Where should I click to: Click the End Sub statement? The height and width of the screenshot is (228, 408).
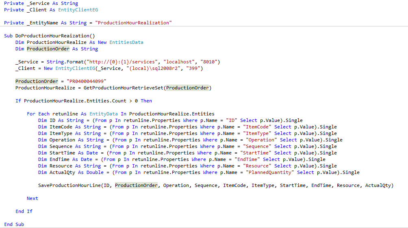(14, 225)
